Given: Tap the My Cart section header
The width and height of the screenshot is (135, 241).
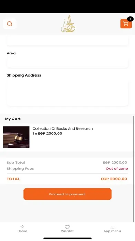Looking at the screenshot, I should pyautogui.click(x=13, y=119).
